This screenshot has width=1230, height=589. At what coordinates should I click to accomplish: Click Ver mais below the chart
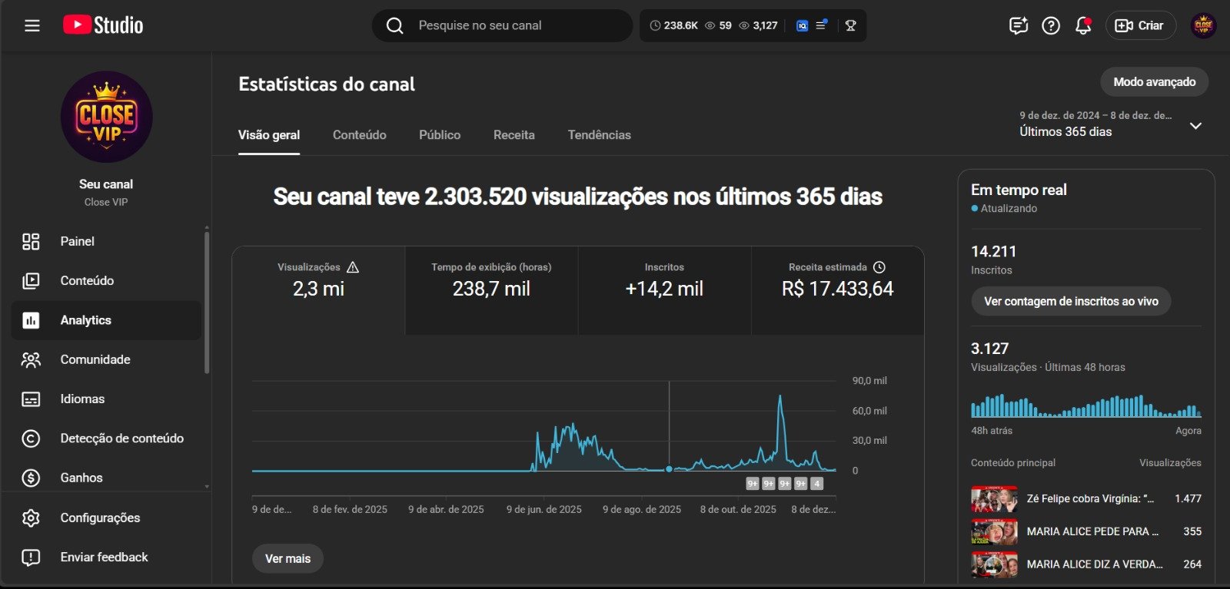pos(288,559)
